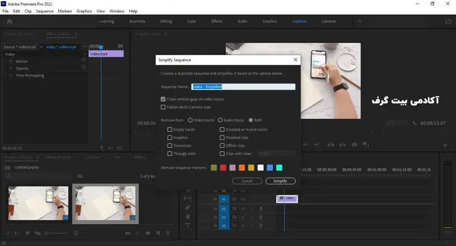Open the Sort Icons menu in Project panel
Screen dimensions: 456x246
pos(76,233)
